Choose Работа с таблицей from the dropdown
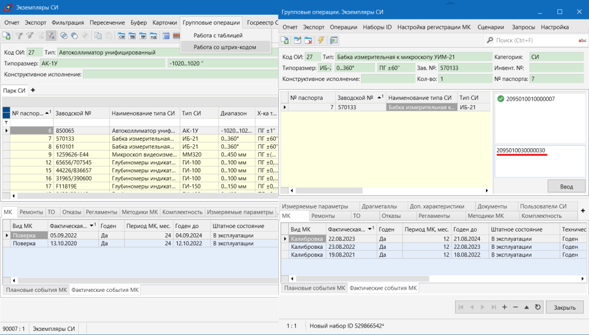 [218, 35]
